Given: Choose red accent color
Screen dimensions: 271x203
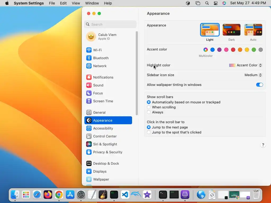Looking at the screenshot, I should coord(233,50).
